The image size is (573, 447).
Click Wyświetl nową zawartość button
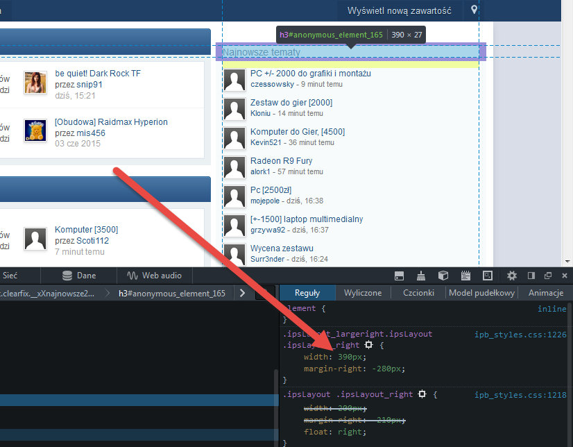(399, 10)
